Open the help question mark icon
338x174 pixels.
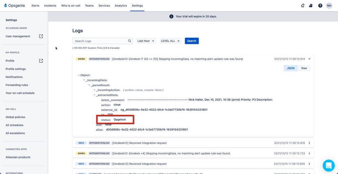320,6
